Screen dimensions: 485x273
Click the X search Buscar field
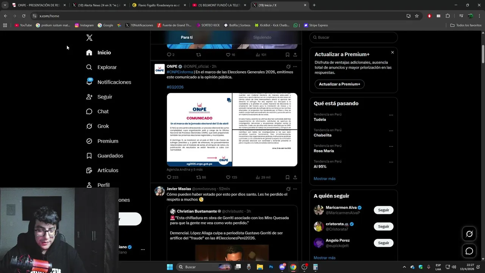point(354,37)
